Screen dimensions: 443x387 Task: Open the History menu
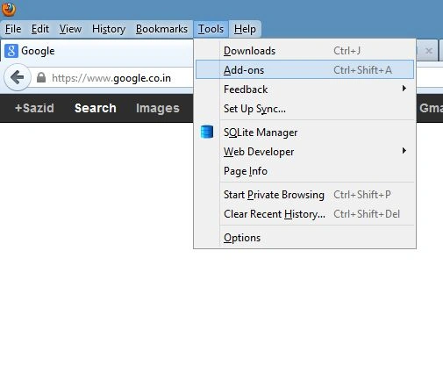[x=109, y=29]
